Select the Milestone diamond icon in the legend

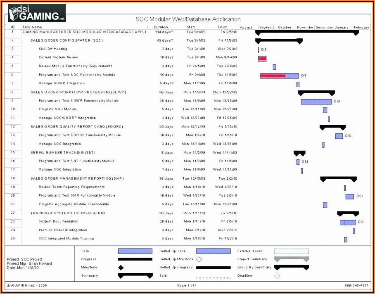coord(121,267)
